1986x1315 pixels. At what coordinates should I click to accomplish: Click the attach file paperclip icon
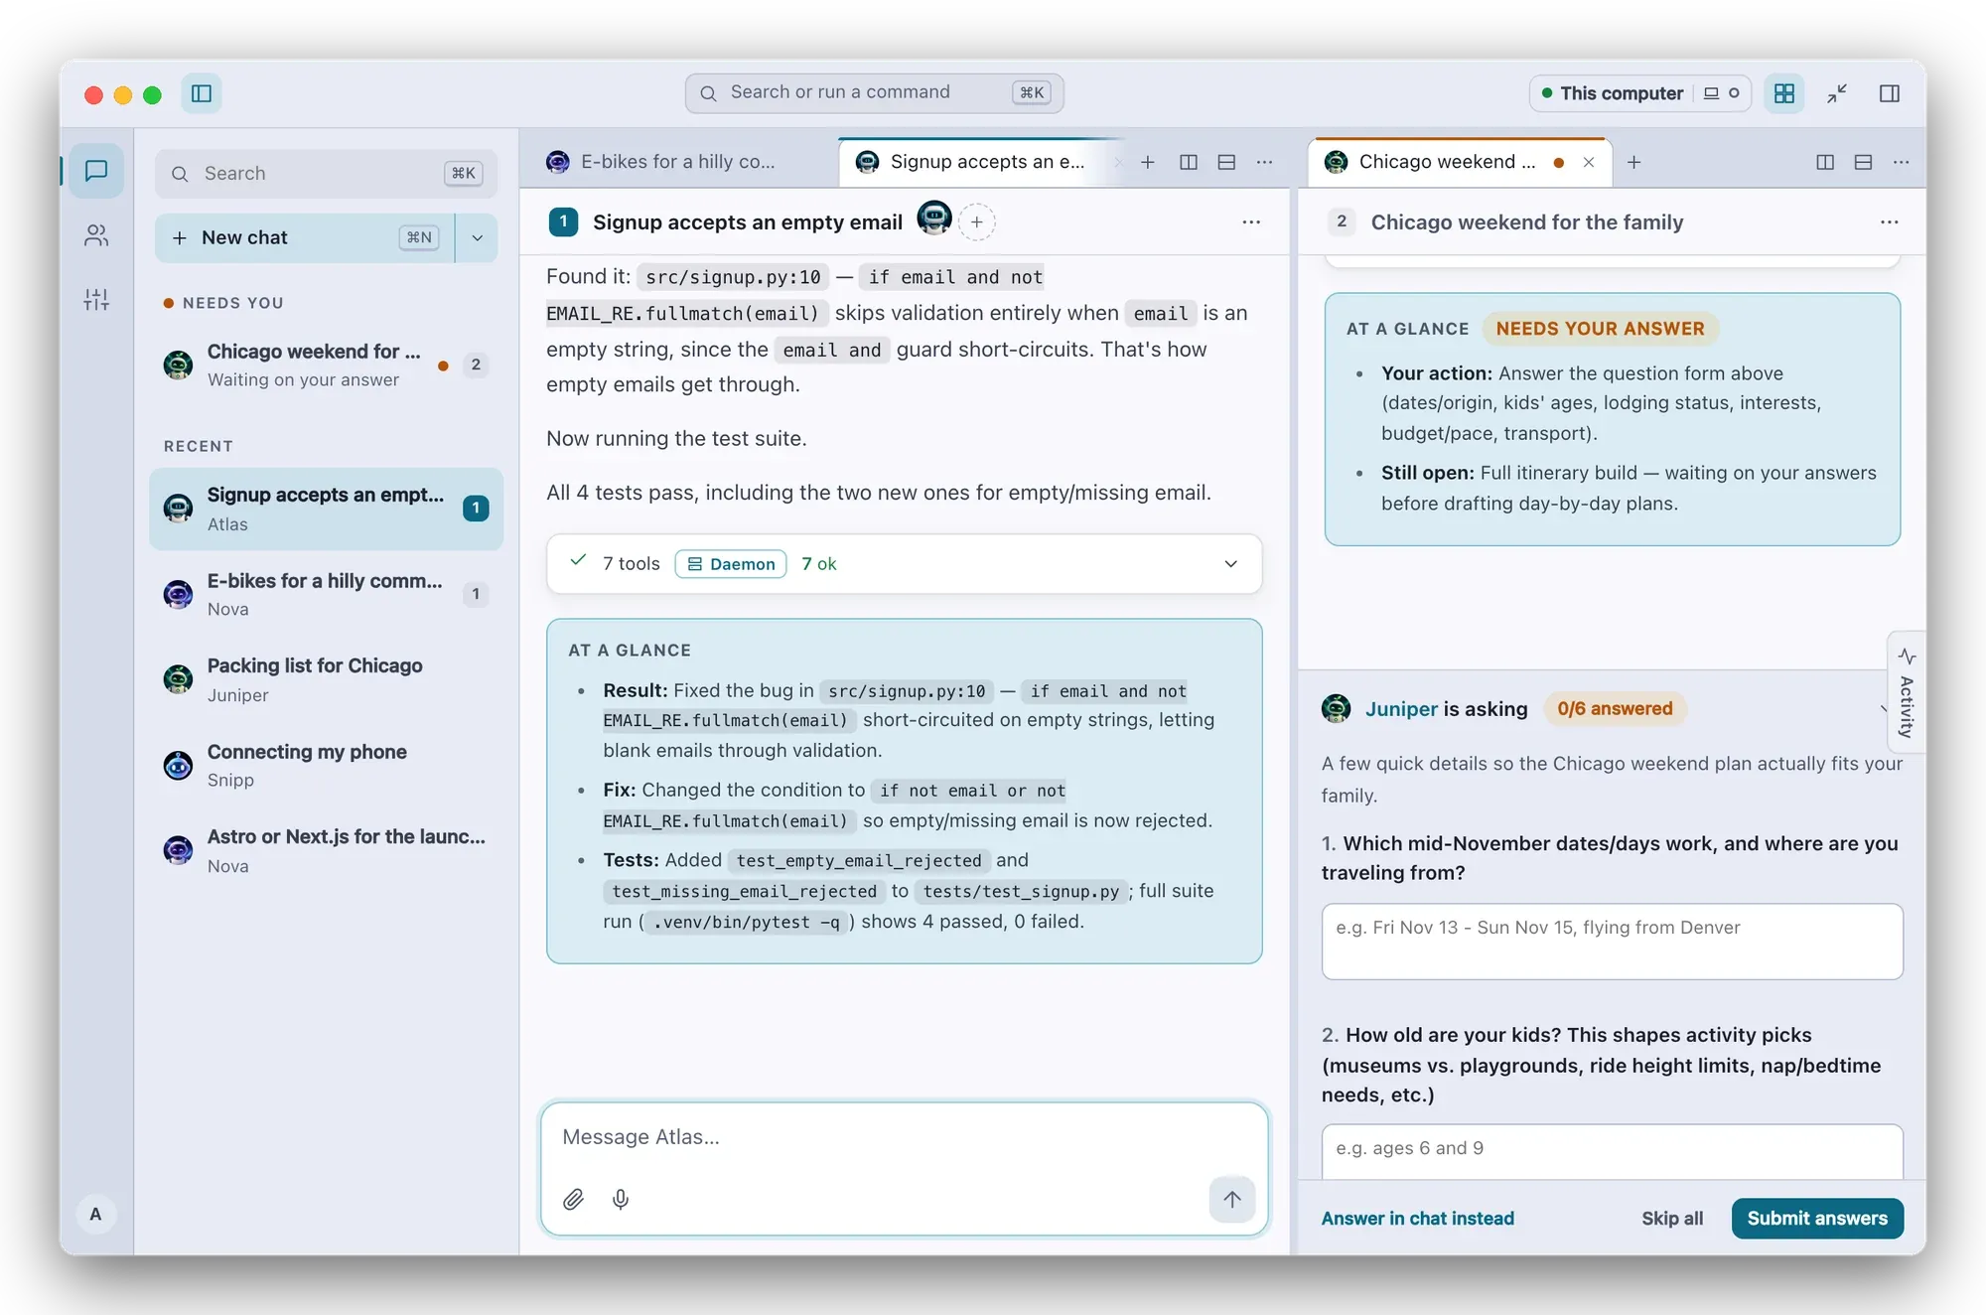coord(573,1199)
